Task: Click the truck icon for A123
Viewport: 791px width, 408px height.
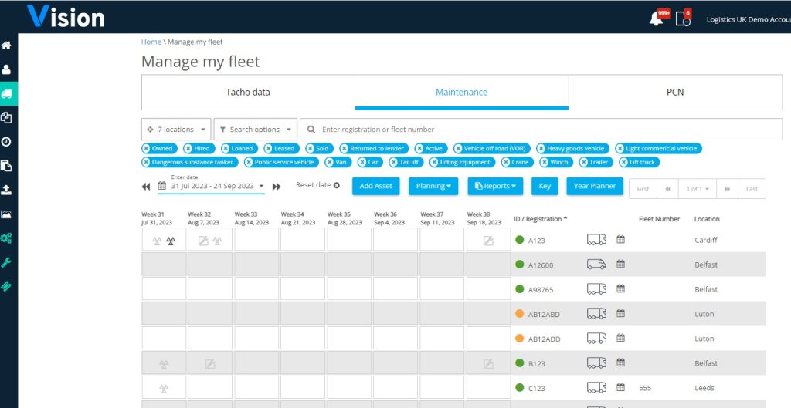Action: pos(596,240)
